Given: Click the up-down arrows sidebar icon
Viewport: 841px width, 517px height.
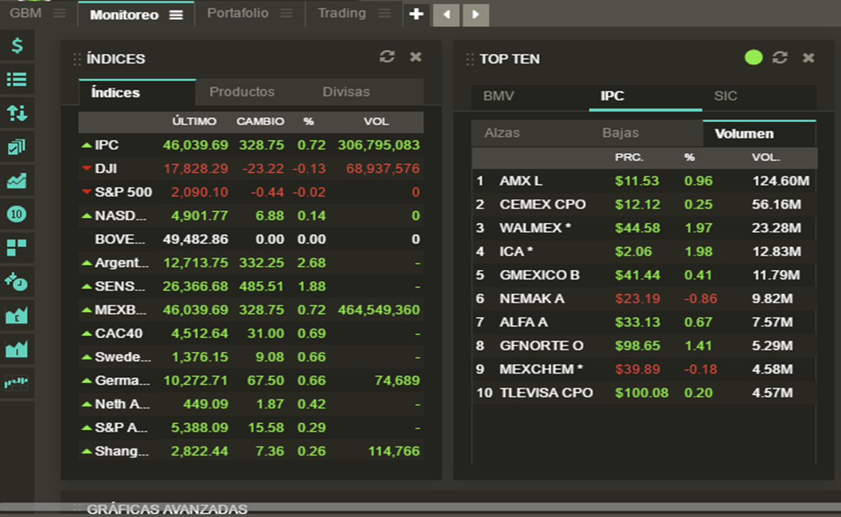Looking at the screenshot, I should point(17,113).
